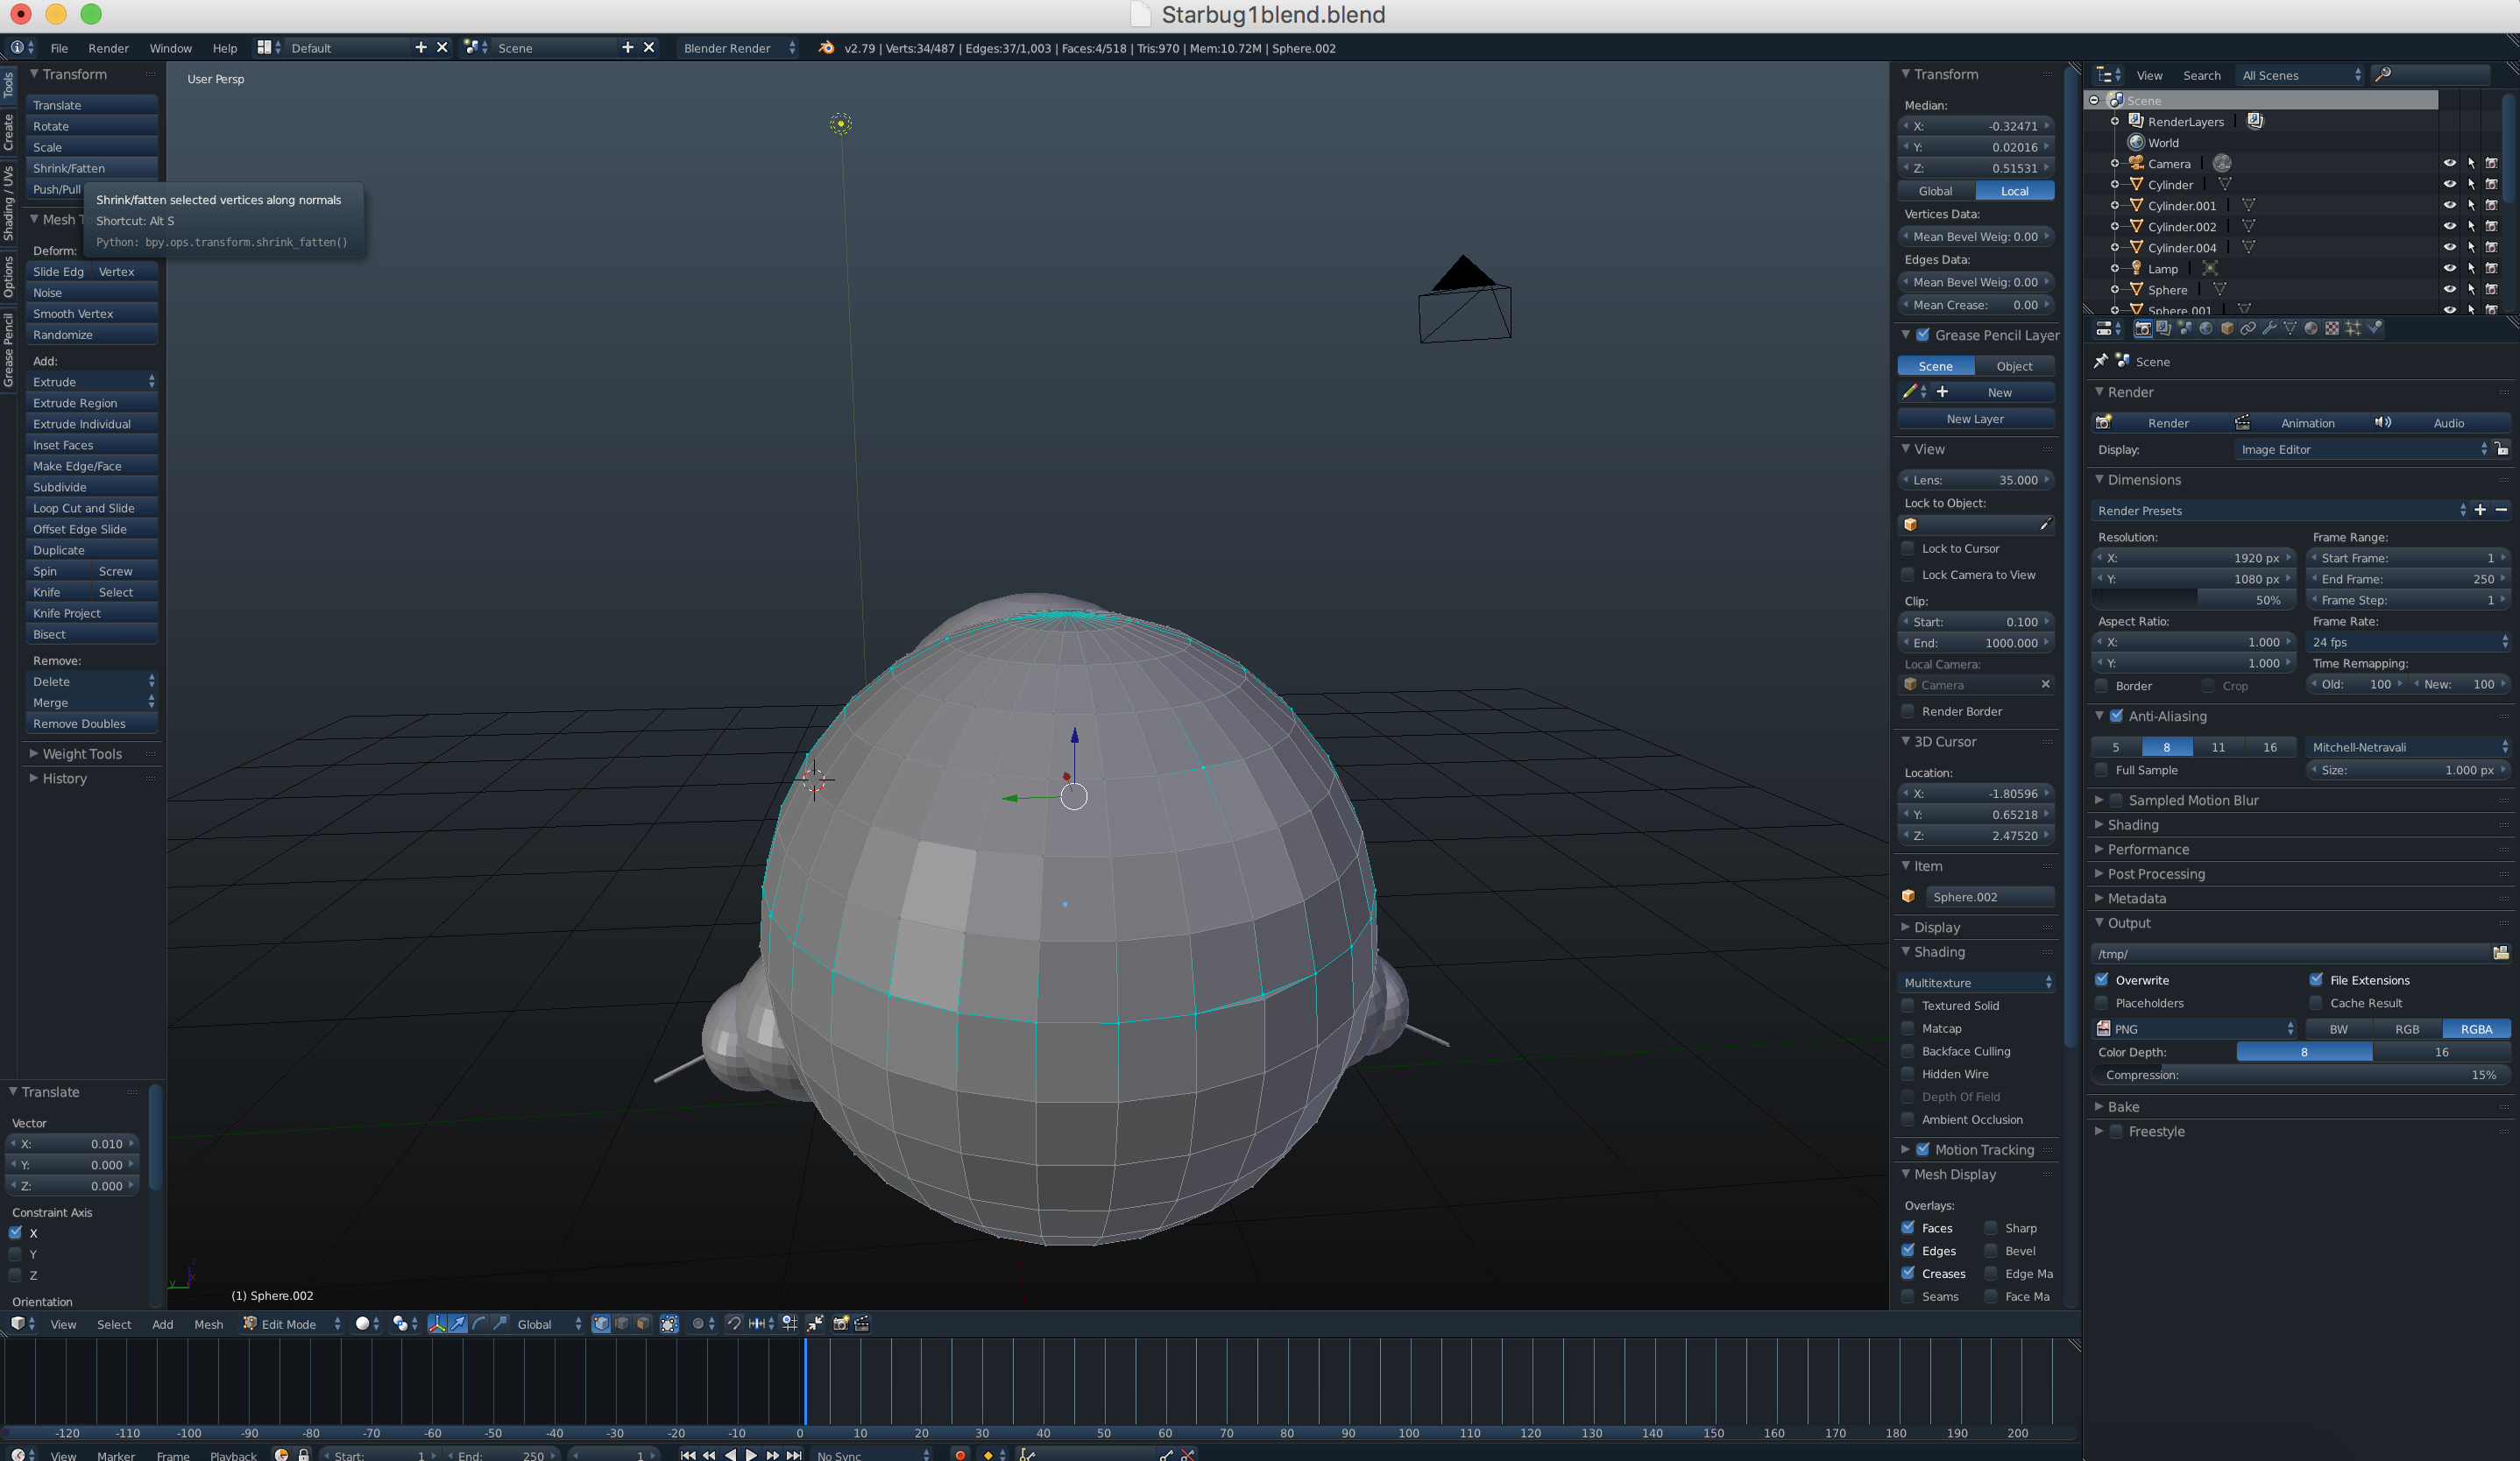The image size is (2520, 1461).
Task: Open the Help menu
Action: pyautogui.click(x=224, y=48)
